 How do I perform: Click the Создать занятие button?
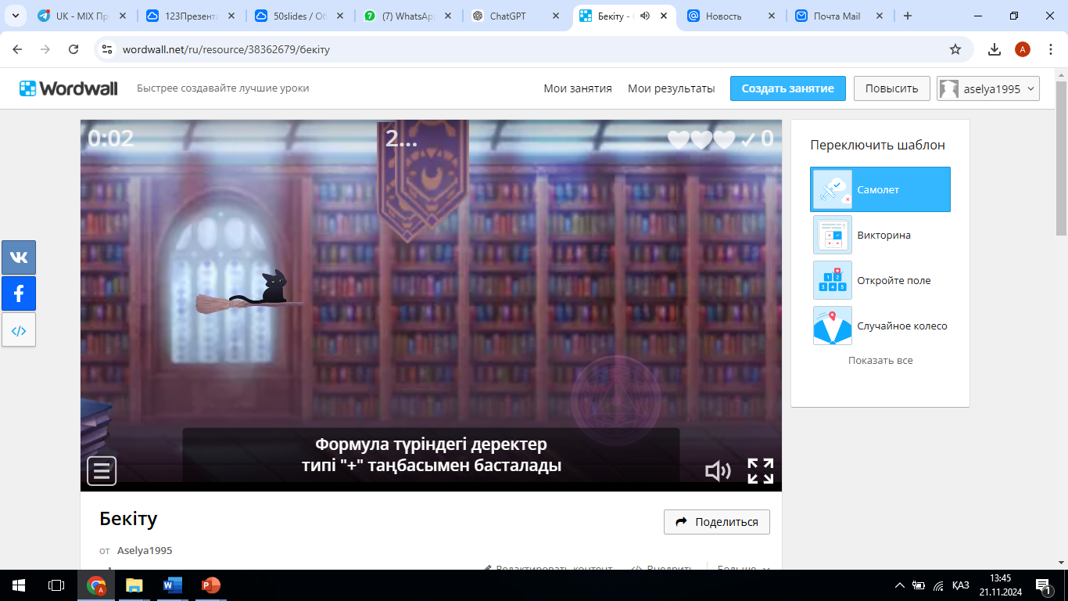788,88
